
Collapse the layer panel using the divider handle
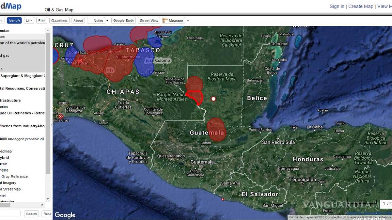coord(51,125)
